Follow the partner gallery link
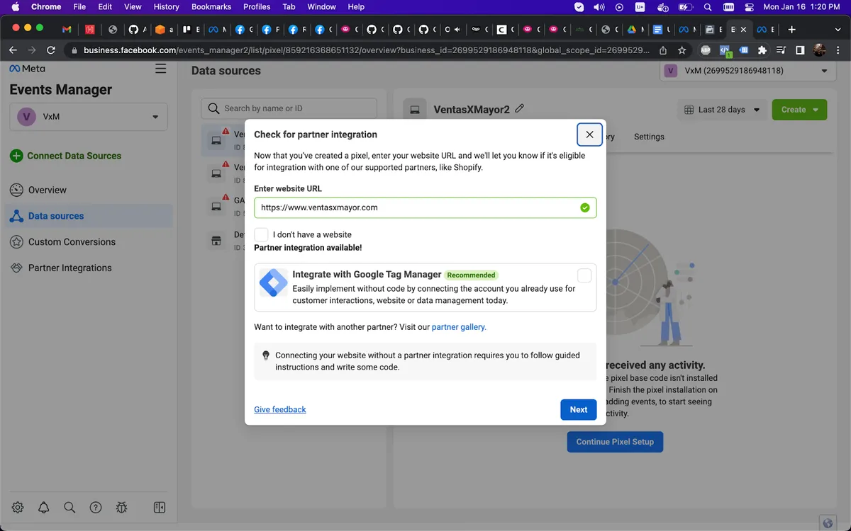851x531 pixels. tap(459, 327)
